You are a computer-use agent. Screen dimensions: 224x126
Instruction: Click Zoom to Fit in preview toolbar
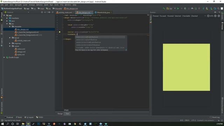click(219, 16)
